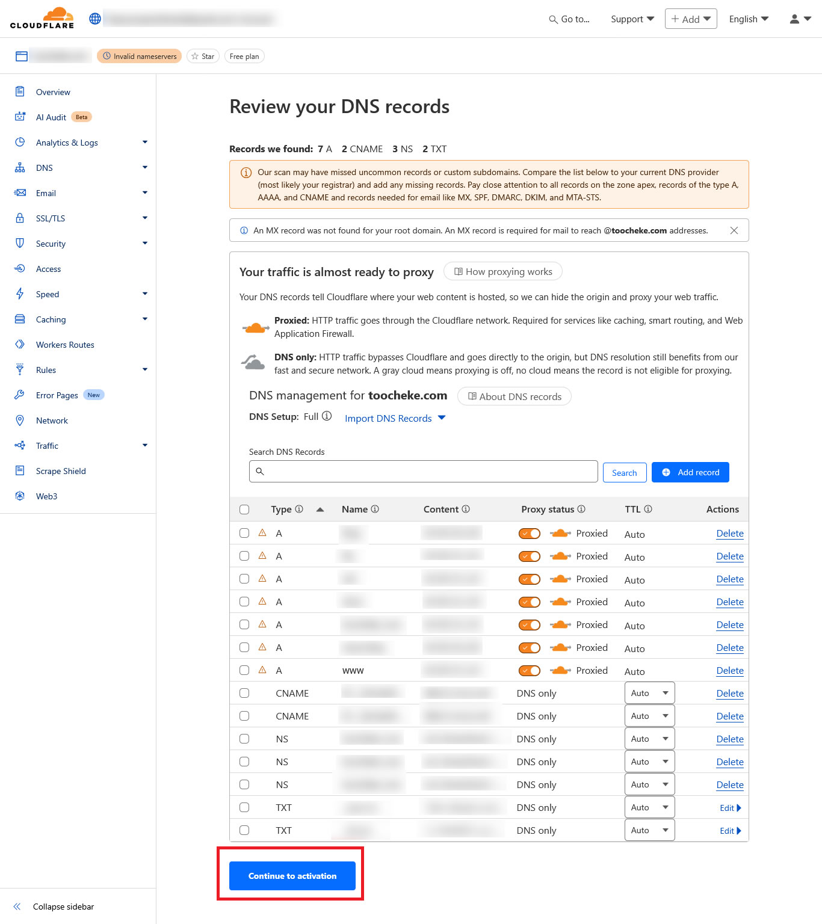Click the Scrape Shield document icon

point(20,470)
